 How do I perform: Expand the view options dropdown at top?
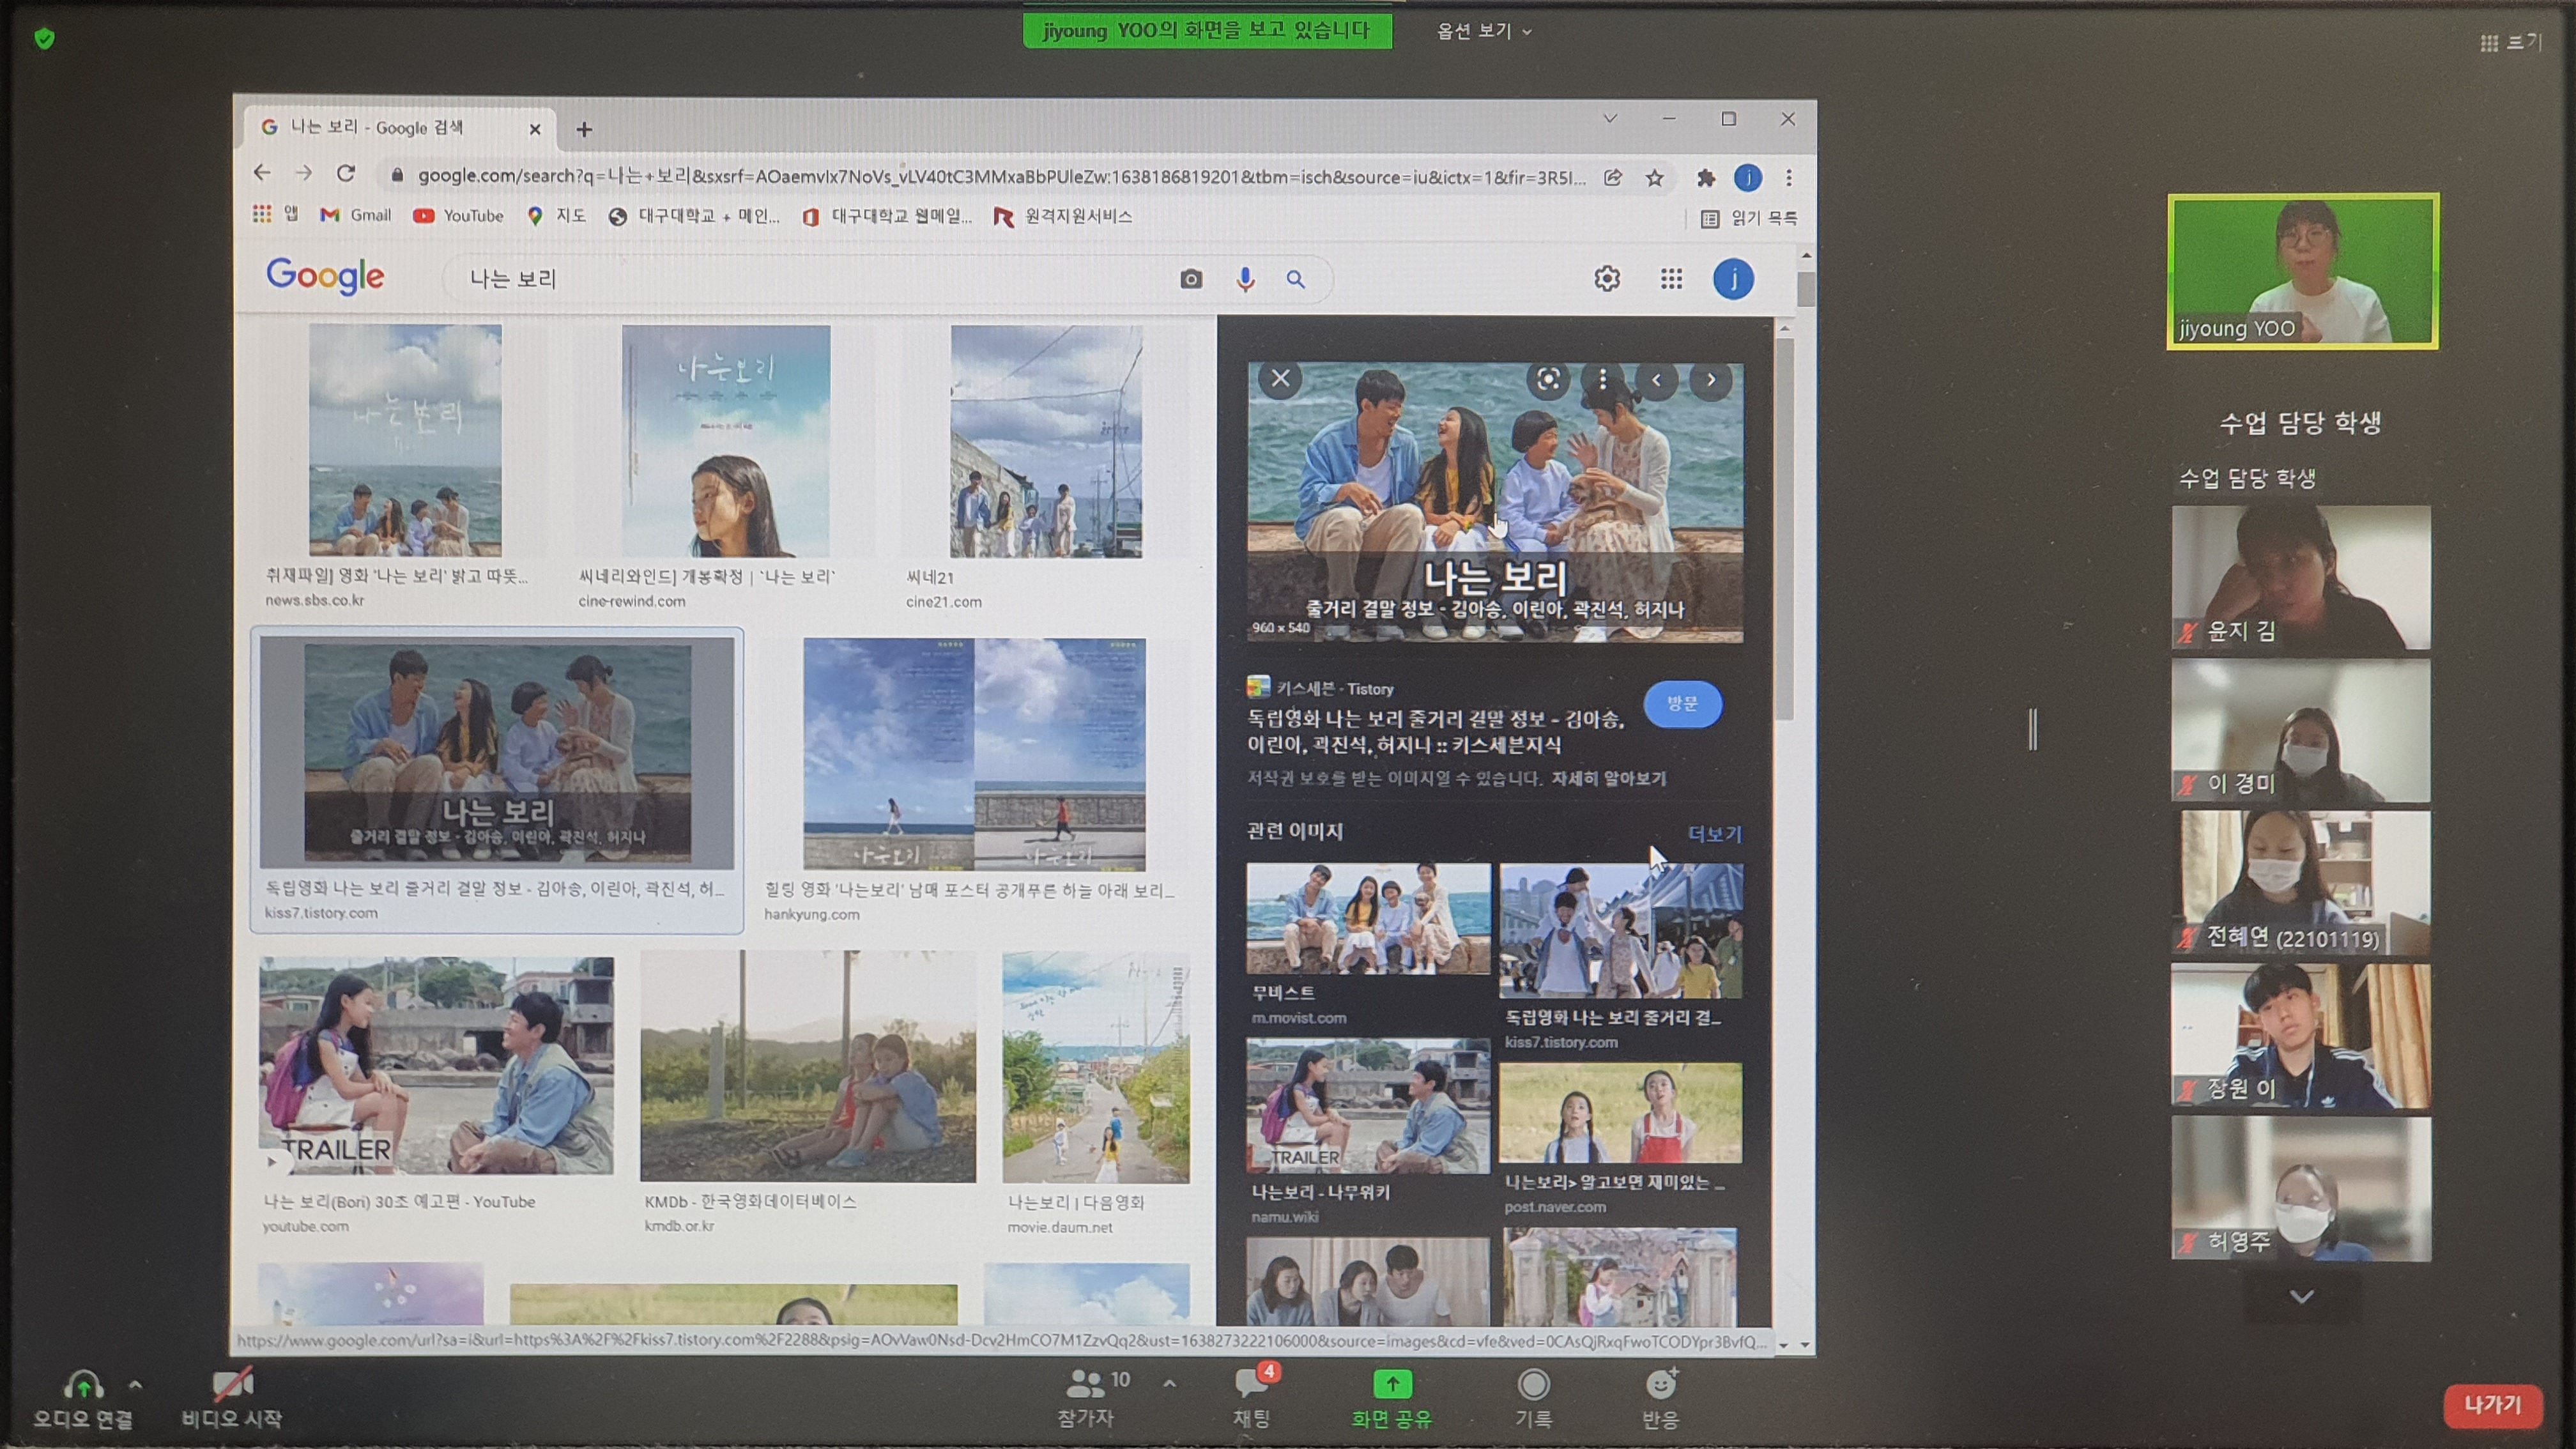pos(1483,31)
